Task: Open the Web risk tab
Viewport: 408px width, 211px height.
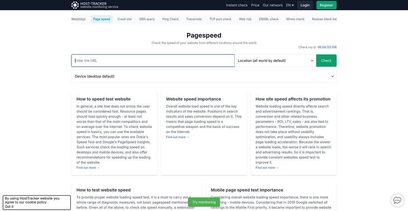Action: click(245, 19)
